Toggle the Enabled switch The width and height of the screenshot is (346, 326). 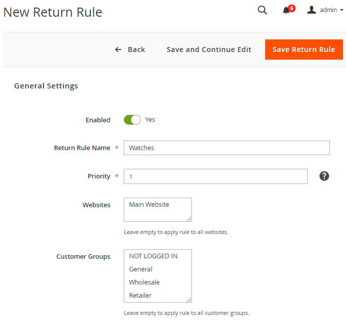tap(132, 120)
